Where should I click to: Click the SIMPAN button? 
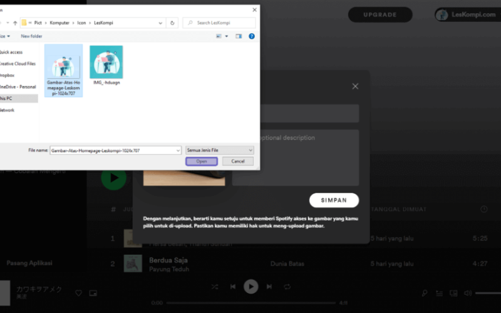[x=334, y=200]
